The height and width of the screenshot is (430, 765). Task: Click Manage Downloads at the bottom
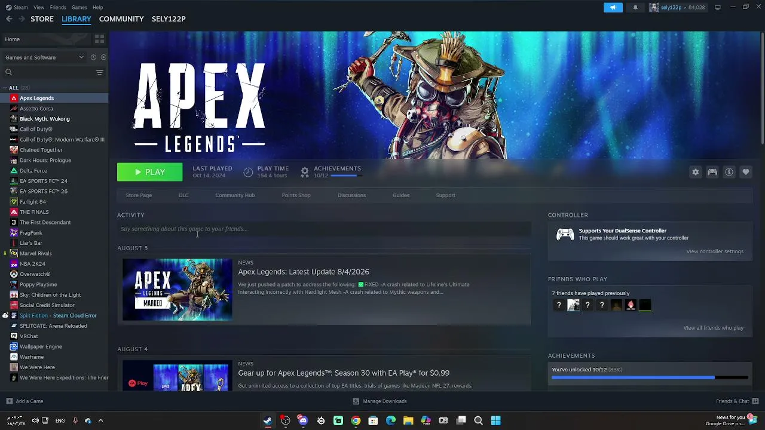click(380, 401)
